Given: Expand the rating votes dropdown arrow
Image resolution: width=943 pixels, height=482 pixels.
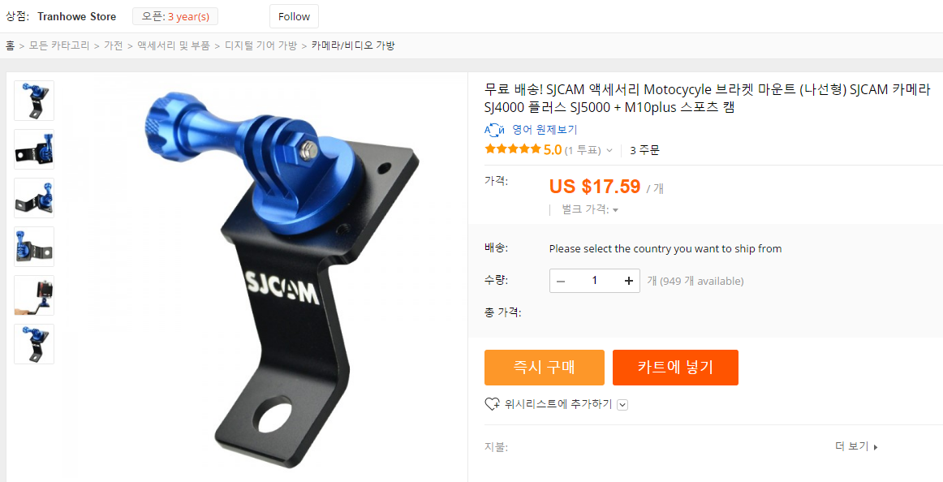Looking at the screenshot, I should pos(609,150).
